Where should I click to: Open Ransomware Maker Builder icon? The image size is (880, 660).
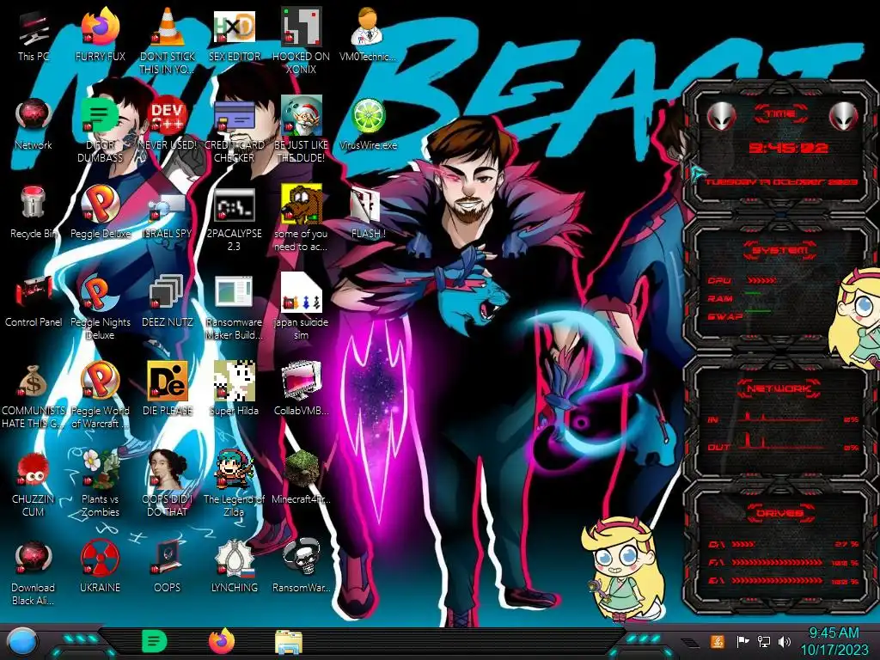click(x=234, y=292)
